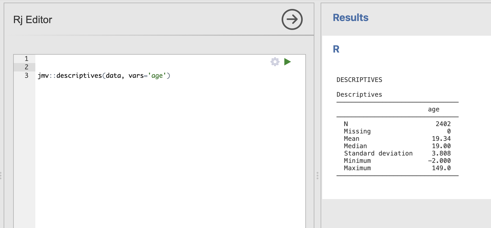Select the R output heading
The image size is (491, 228).
[x=336, y=49]
